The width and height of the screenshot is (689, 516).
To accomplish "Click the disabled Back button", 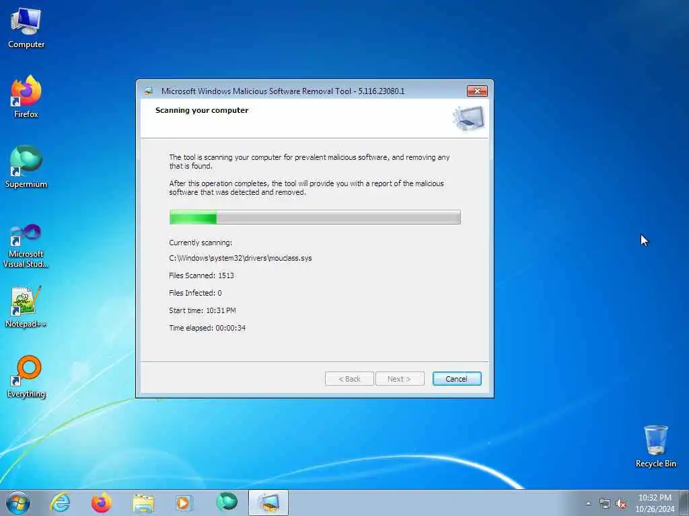I will [x=349, y=379].
